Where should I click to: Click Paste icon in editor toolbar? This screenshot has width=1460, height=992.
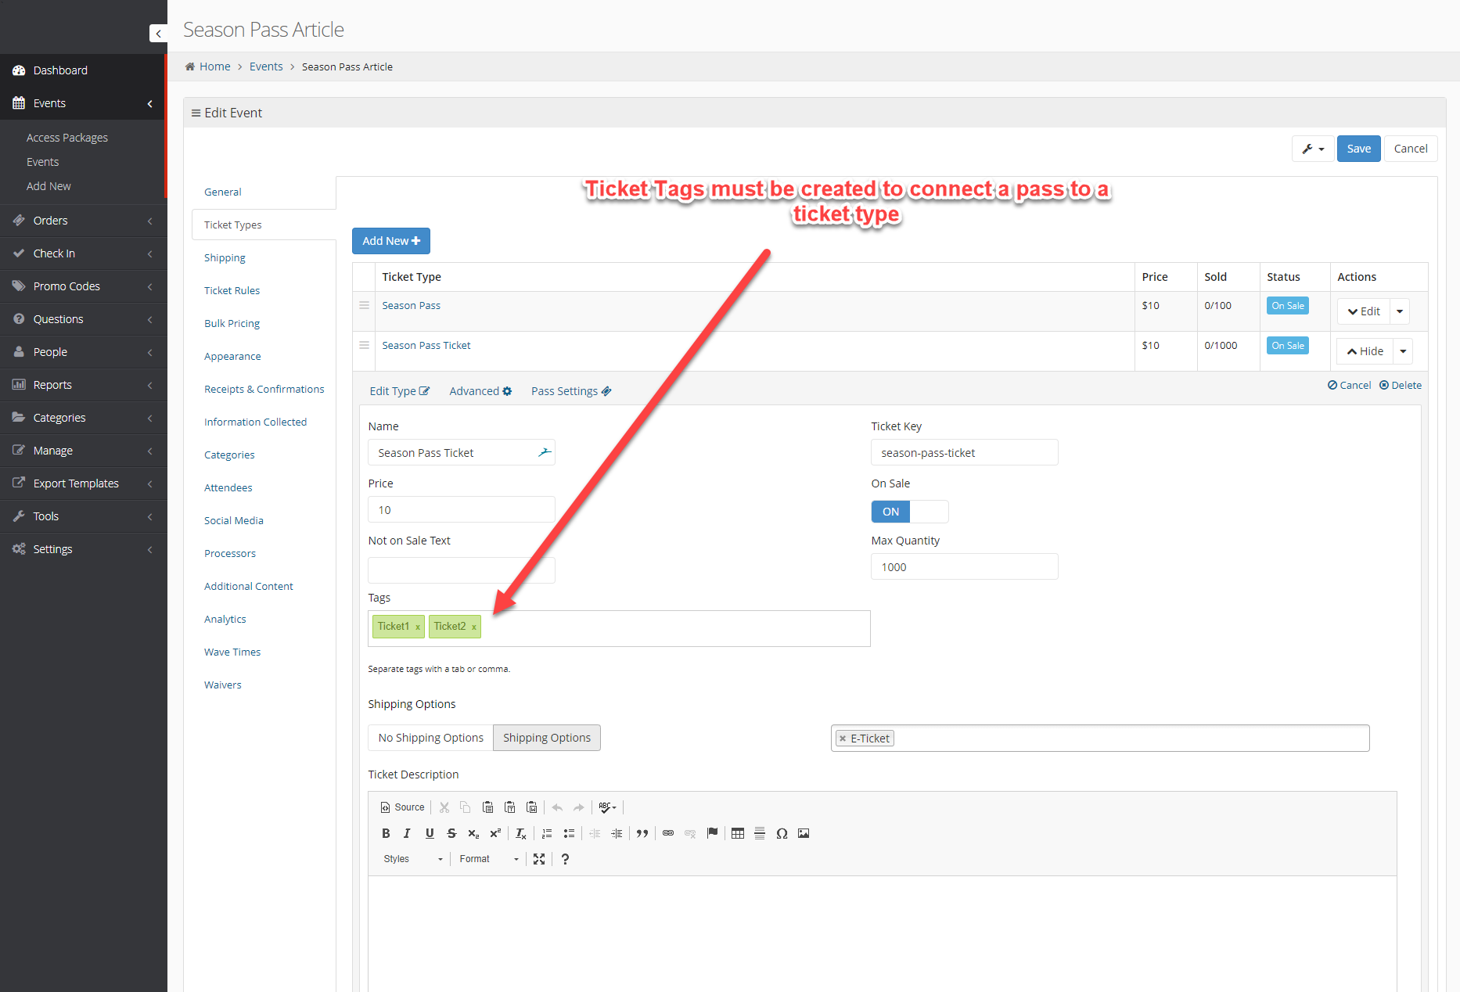pyautogui.click(x=488, y=807)
